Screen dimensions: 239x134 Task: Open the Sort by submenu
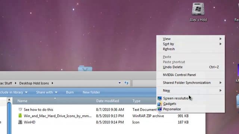[x=190, y=44]
